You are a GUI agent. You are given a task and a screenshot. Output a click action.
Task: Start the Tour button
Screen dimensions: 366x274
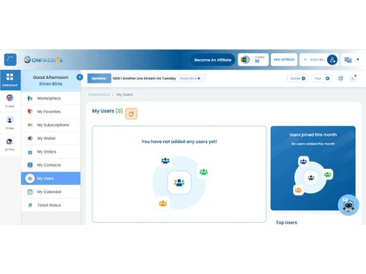click(x=322, y=78)
